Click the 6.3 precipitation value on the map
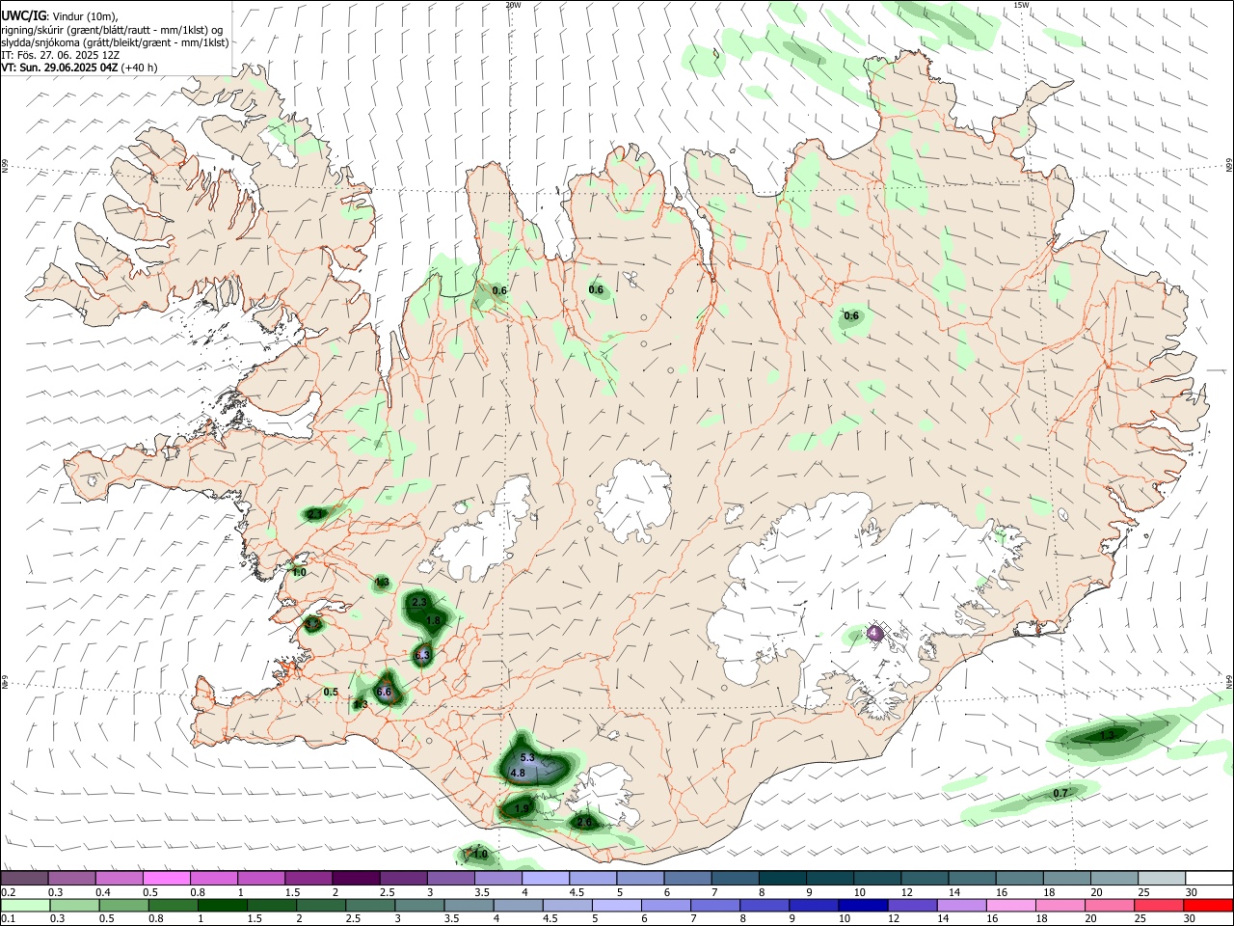The height and width of the screenshot is (926, 1234). coord(421,656)
